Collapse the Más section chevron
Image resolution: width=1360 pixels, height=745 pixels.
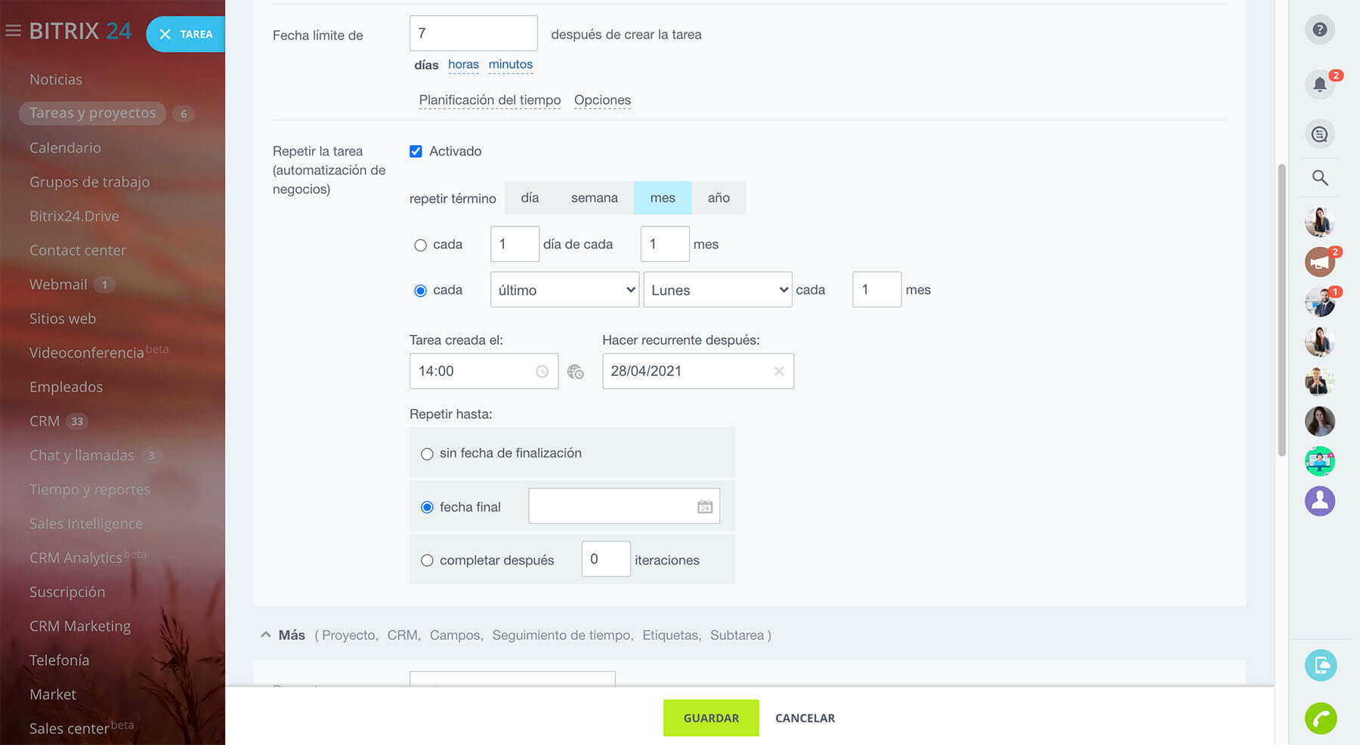(265, 635)
